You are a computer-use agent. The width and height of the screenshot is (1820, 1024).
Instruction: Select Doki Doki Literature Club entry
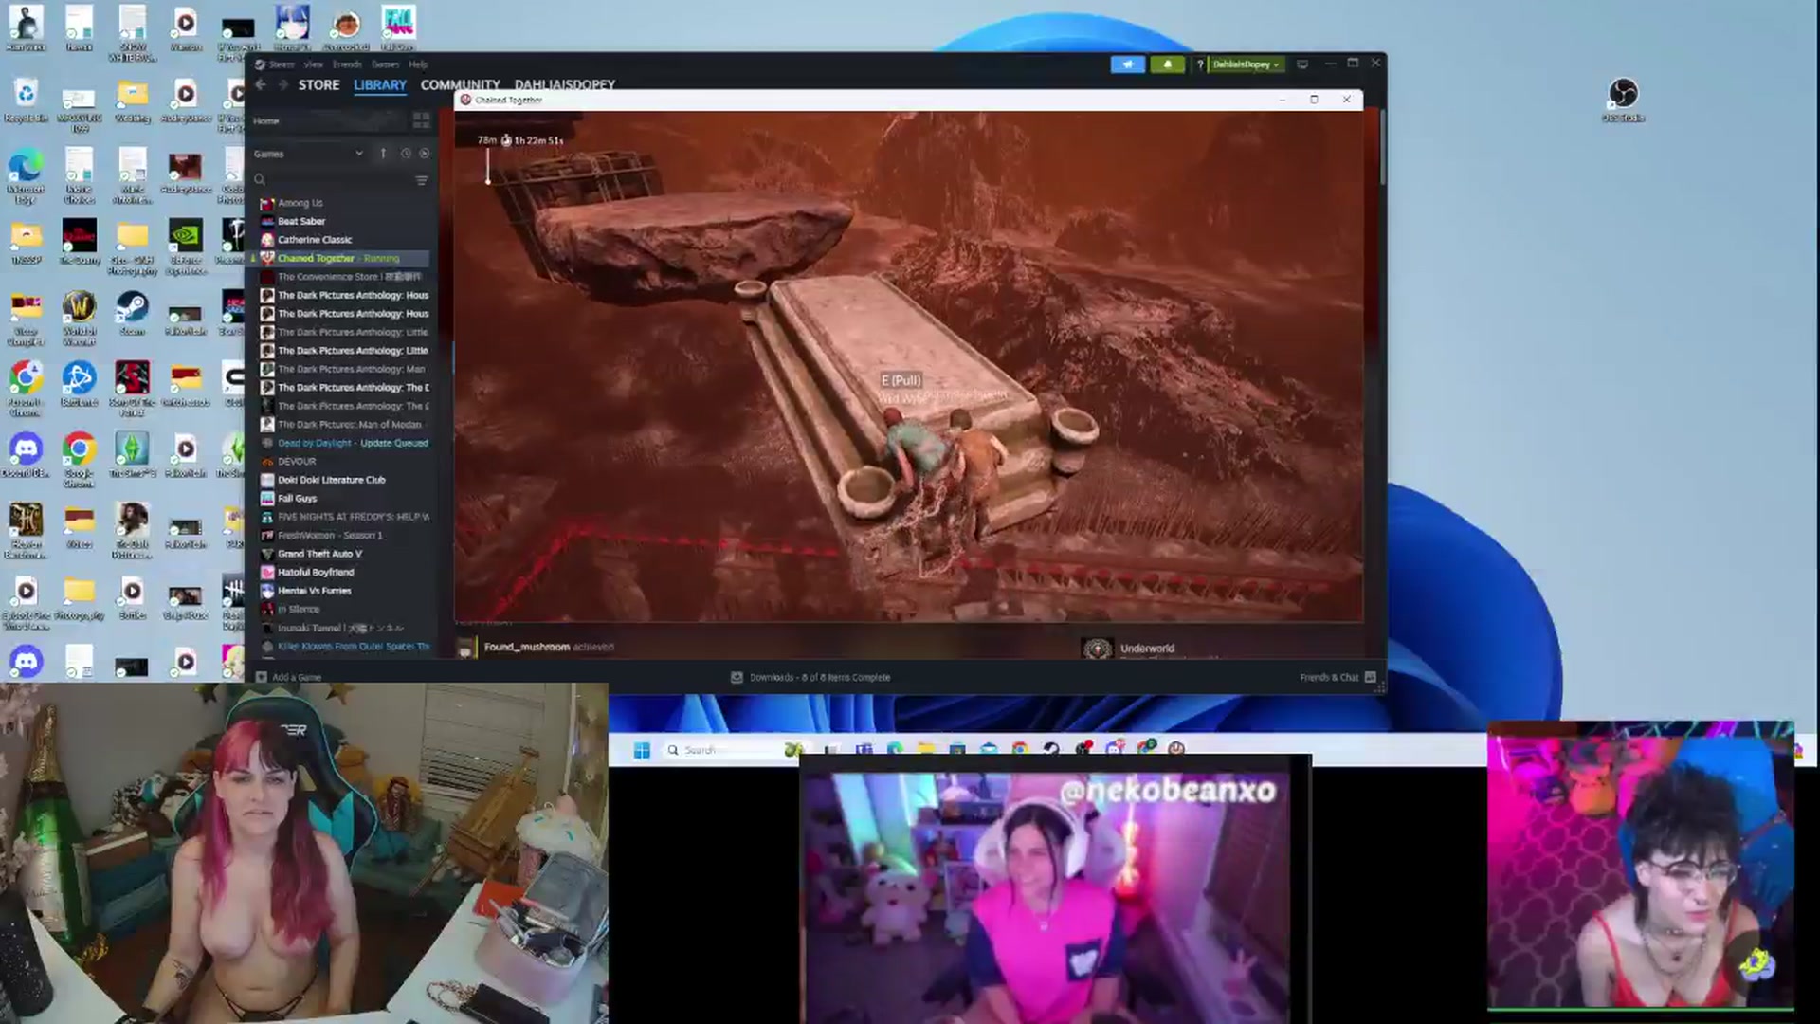(331, 480)
